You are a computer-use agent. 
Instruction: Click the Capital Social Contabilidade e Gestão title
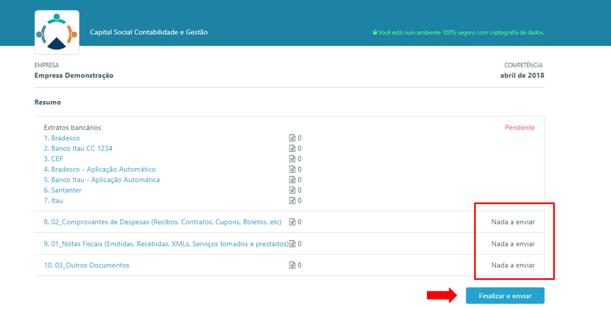(149, 32)
